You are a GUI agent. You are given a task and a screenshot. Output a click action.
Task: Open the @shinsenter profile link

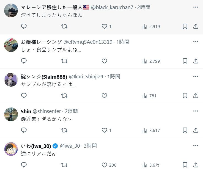[47, 111]
